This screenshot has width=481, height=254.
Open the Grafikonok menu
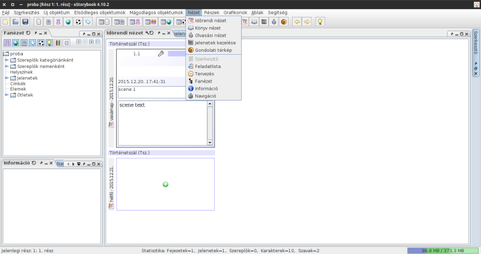(235, 13)
